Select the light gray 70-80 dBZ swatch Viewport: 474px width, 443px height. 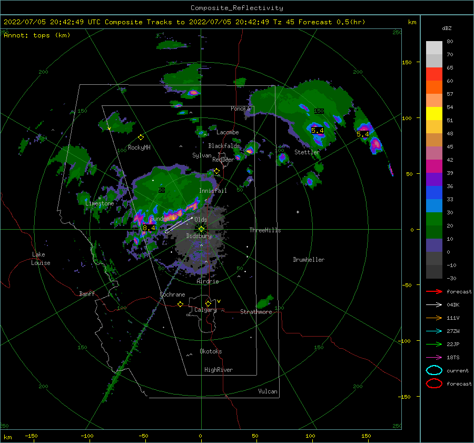[x=434, y=48]
